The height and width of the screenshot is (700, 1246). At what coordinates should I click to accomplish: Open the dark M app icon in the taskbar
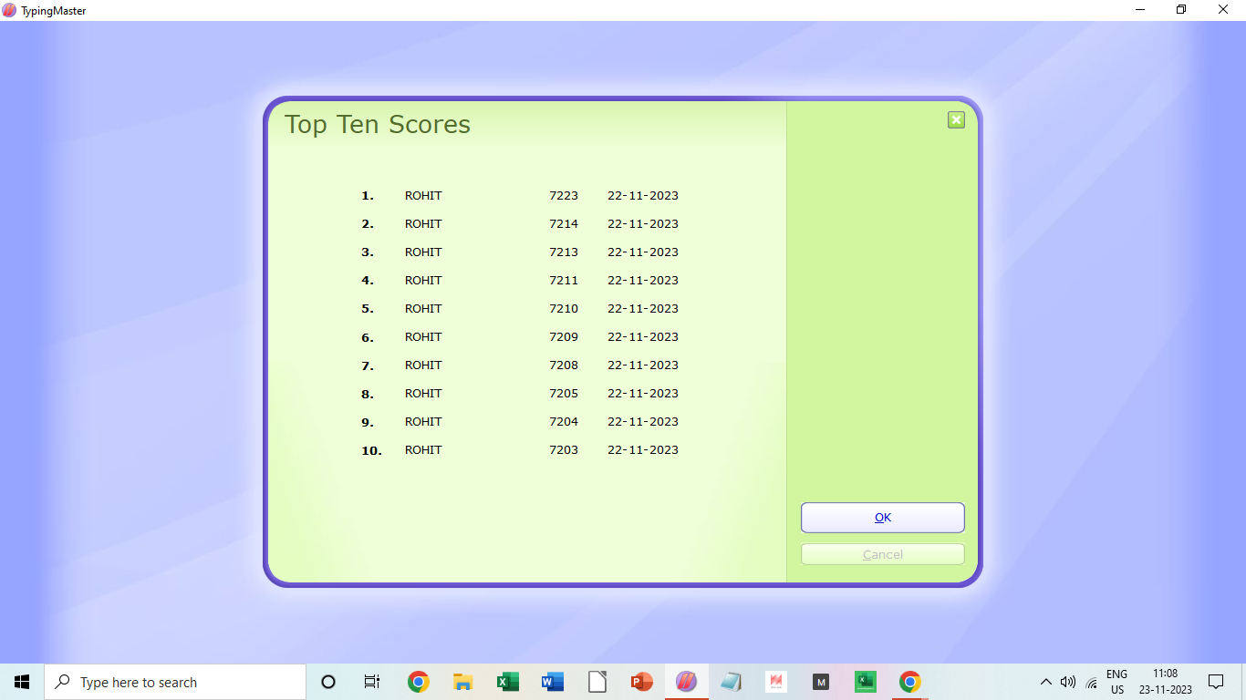click(x=820, y=682)
